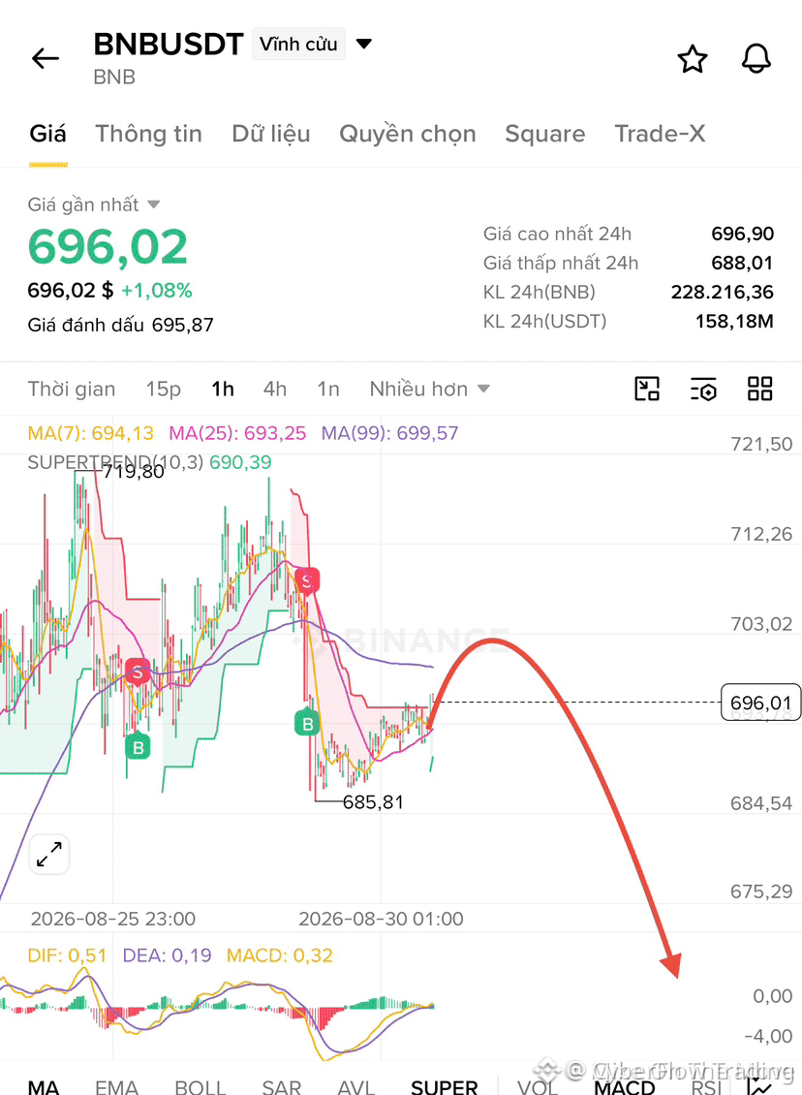Select 1n timeframe

coord(328,389)
